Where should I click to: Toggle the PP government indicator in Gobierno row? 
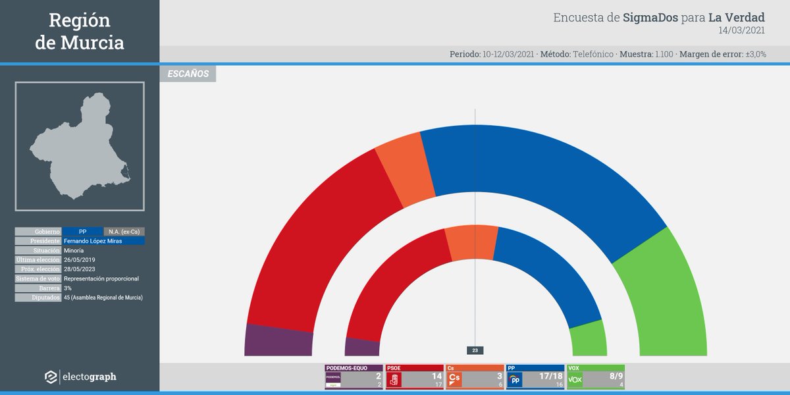[x=82, y=231]
